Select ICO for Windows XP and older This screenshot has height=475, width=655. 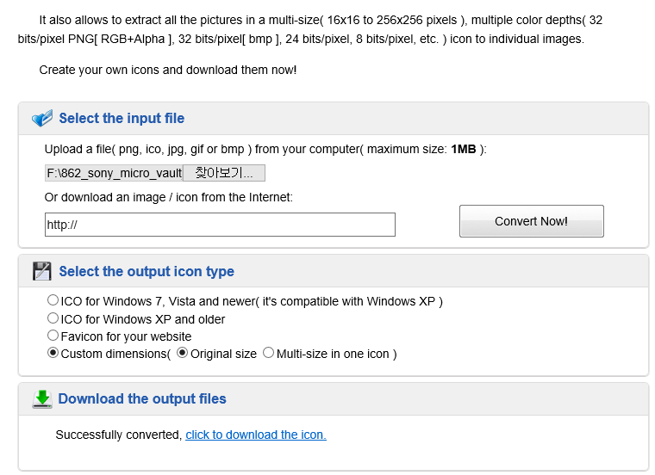click(53, 318)
